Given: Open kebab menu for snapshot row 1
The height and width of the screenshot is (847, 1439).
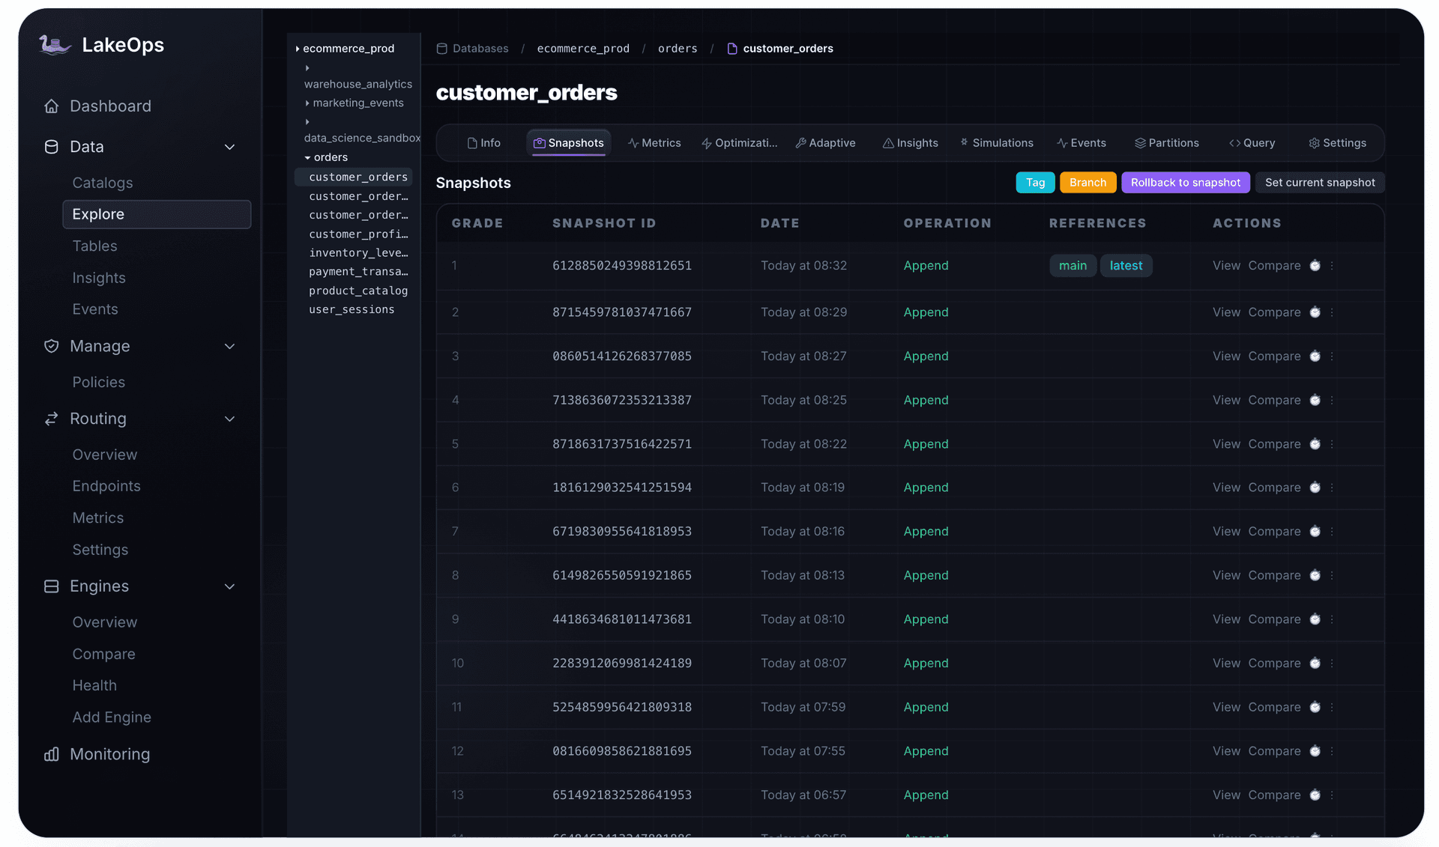Looking at the screenshot, I should (x=1332, y=266).
